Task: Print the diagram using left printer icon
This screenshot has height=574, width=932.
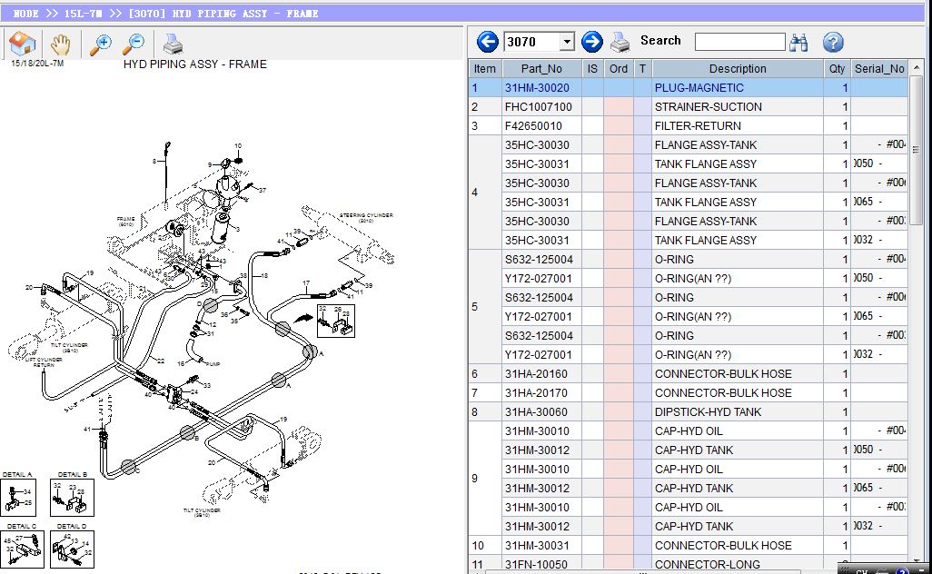Action: pos(173,43)
